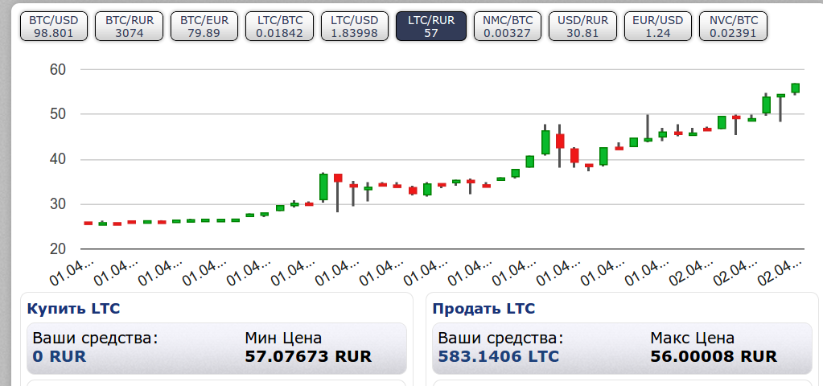Switch to the LTC/USD pair

point(354,27)
